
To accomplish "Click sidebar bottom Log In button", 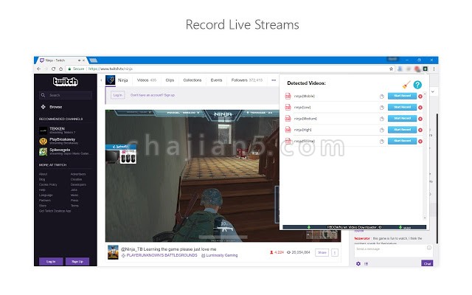I will click(51, 262).
